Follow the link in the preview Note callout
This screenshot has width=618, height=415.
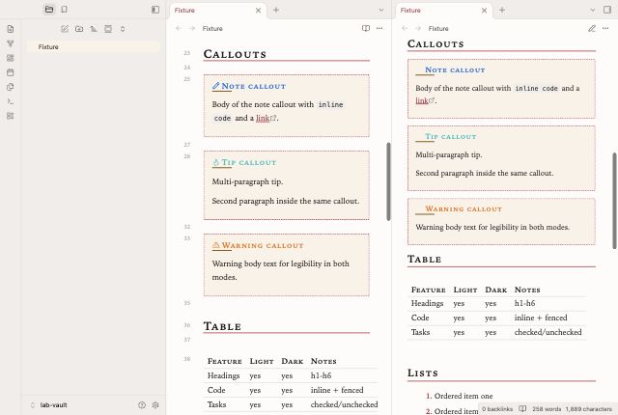click(x=422, y=100)
